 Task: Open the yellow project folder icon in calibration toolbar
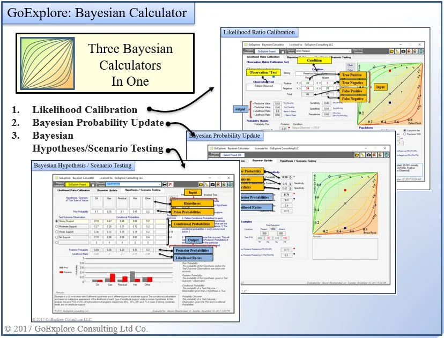pyautogui.click(x=391, y=51)
